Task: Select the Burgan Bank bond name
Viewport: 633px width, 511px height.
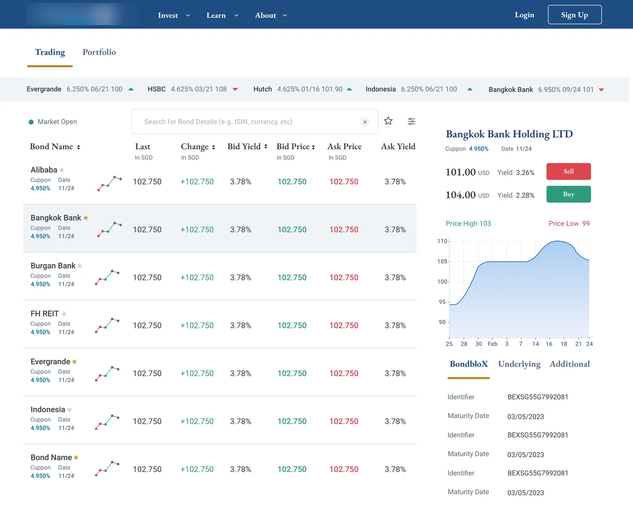Action: click(x=53, y=266)
